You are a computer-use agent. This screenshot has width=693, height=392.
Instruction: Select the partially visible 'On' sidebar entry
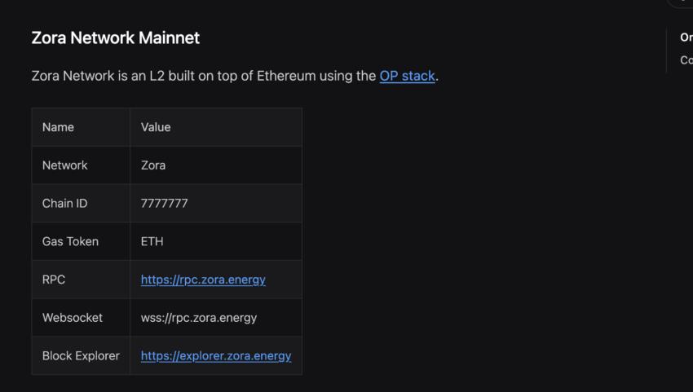[x=686, y=37]
